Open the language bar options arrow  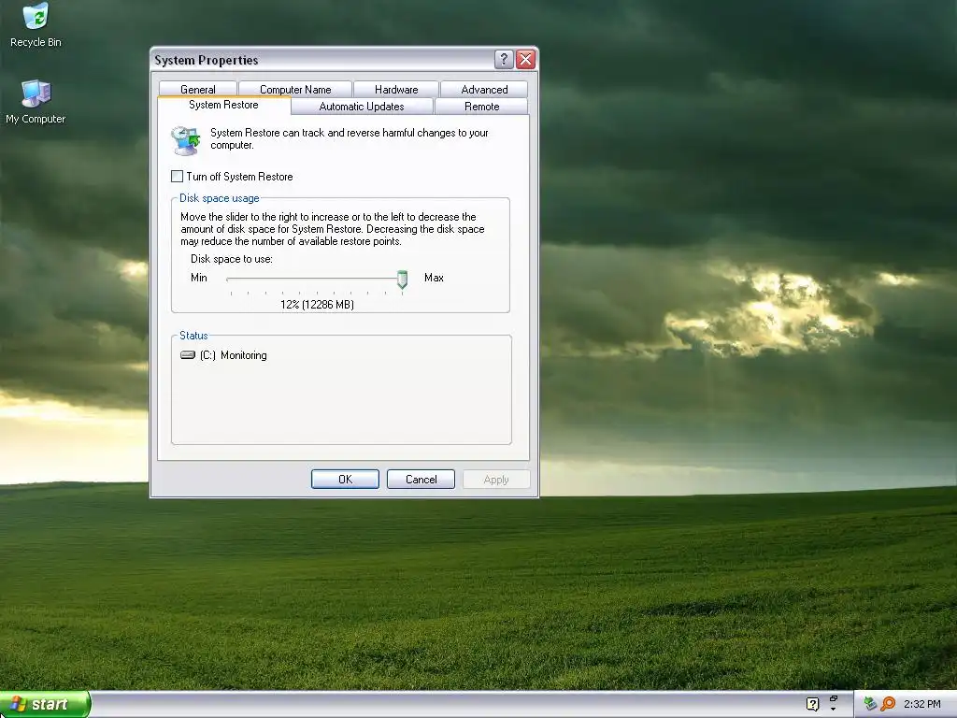[833, 709]
